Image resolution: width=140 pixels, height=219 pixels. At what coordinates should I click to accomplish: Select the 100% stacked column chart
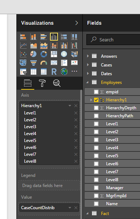(x=74, y=37)
